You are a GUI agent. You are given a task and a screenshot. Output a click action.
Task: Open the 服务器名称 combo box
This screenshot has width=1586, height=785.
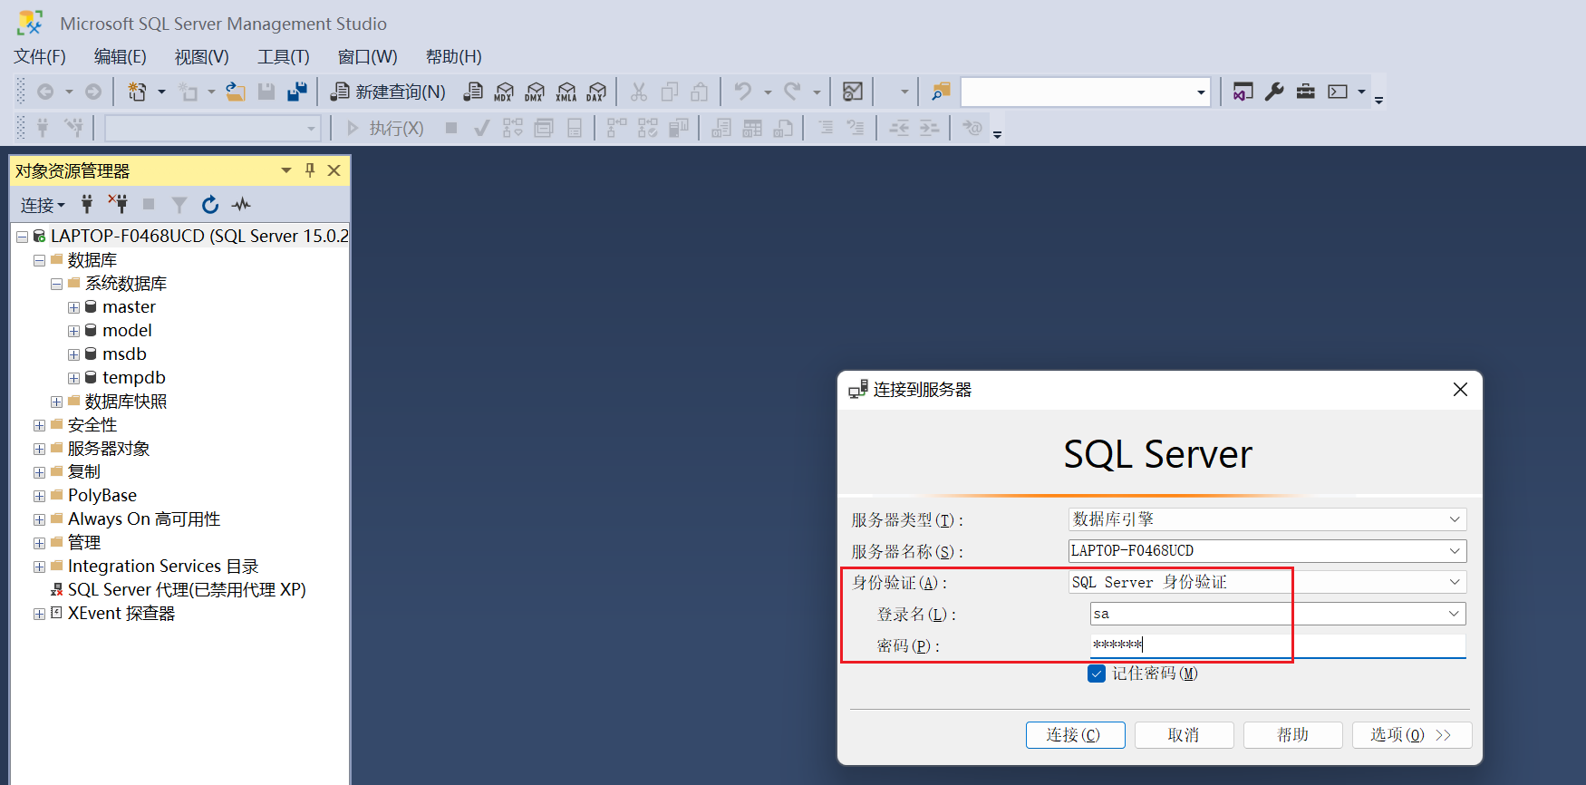[1267, 551]
